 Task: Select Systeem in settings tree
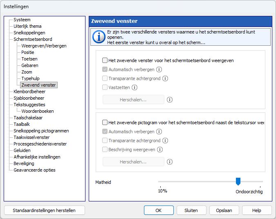22,20
